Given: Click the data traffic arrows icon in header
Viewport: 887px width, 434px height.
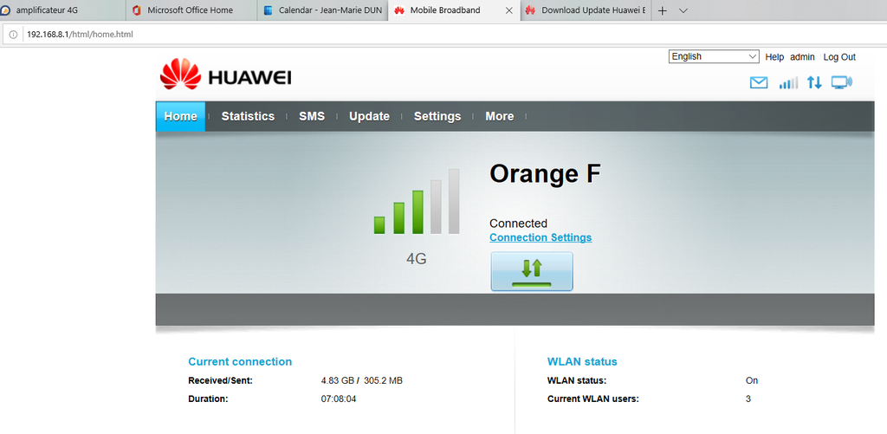Looking at the screenshot, I should 814,83.
